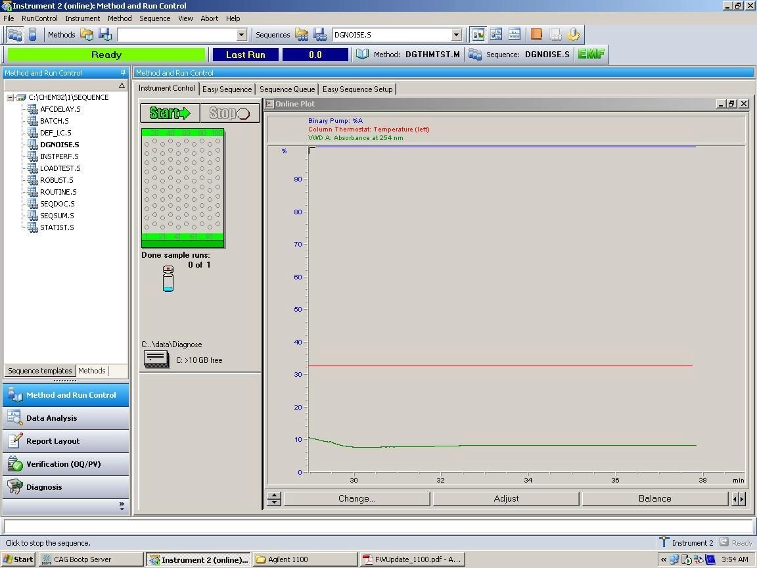Select ROBUST.S in the sequence tree
The height and width of the screenshot is (568, 757).
tap(57, 180)
